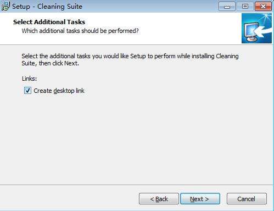Click the instruction line mentioning 'installing Cleaning'

click(130, 56)
